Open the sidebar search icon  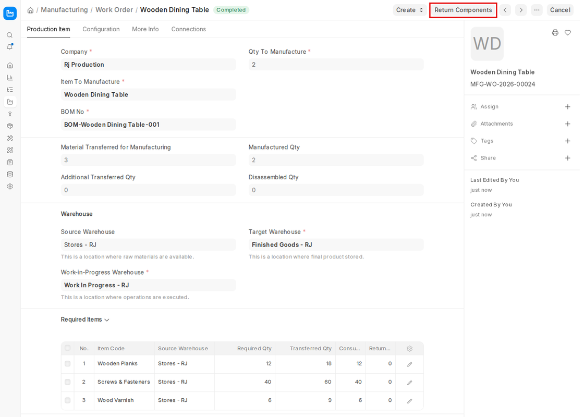click(x=10, y=35)
